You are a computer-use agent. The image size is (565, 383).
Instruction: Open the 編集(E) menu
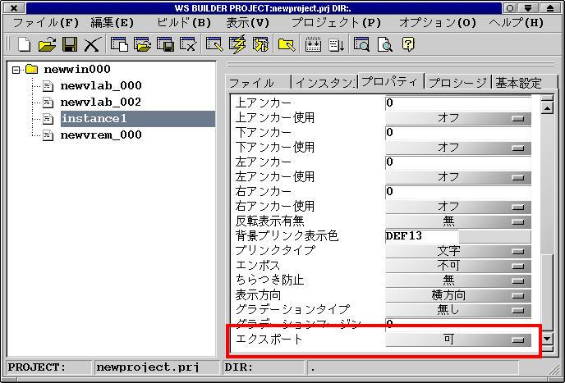pyautogui.click(x=112, y=23)
